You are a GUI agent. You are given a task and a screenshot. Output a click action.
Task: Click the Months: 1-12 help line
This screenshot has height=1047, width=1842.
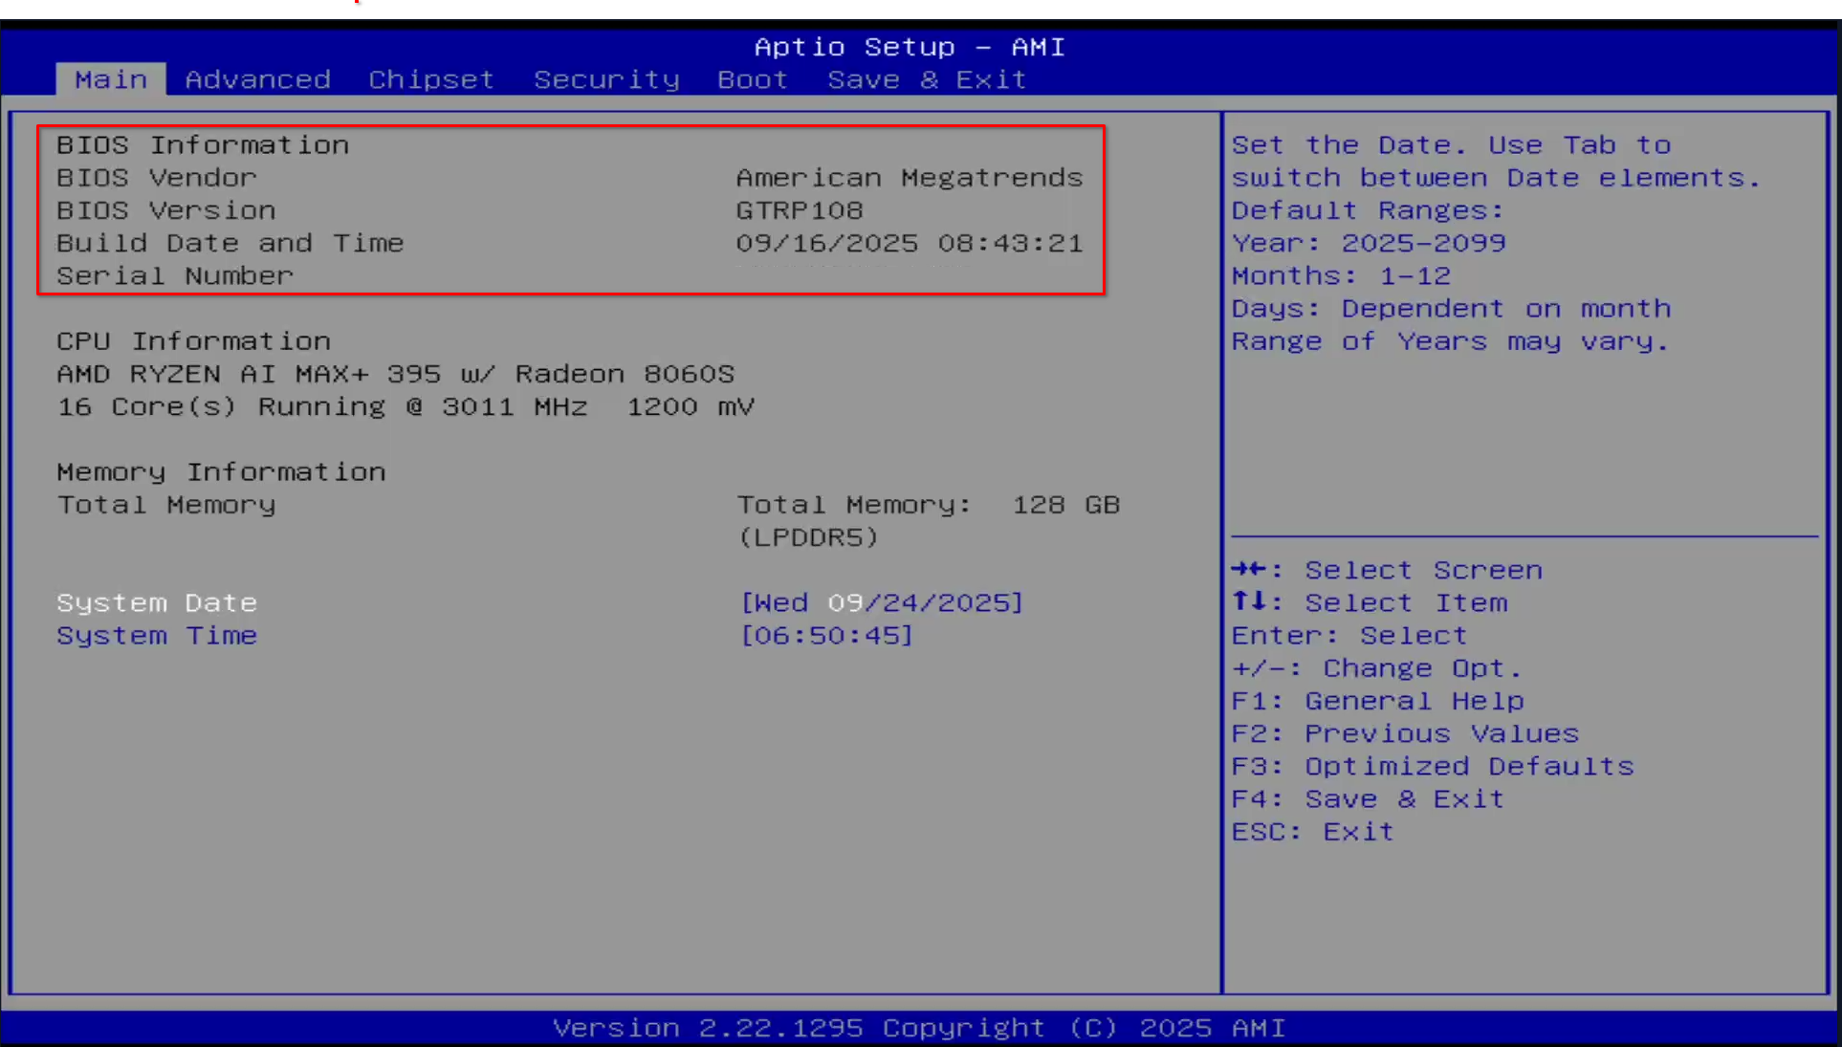(1342, 276)
